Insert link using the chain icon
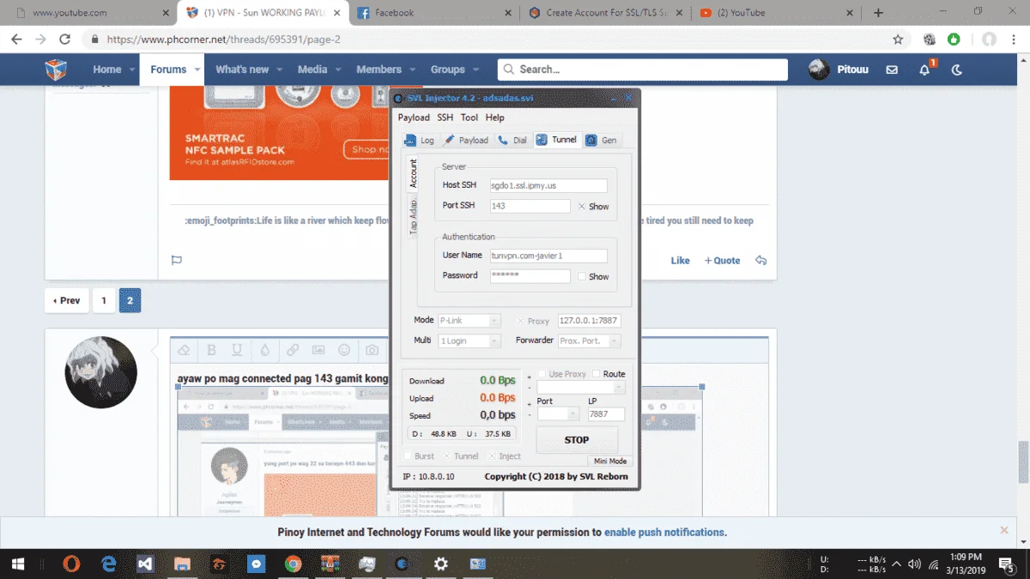This screenshot has height=579, width=1030. (x=293, y=350)
